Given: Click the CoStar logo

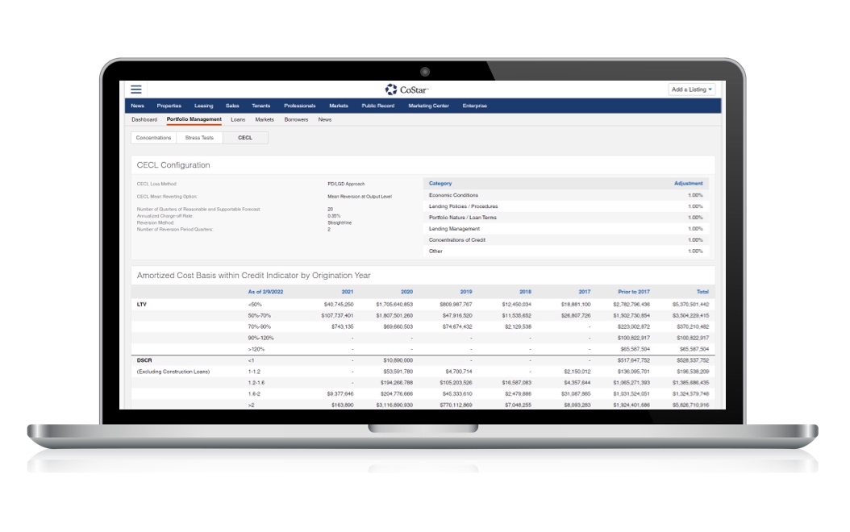Looking at the screenshot, I should (407, 89).
